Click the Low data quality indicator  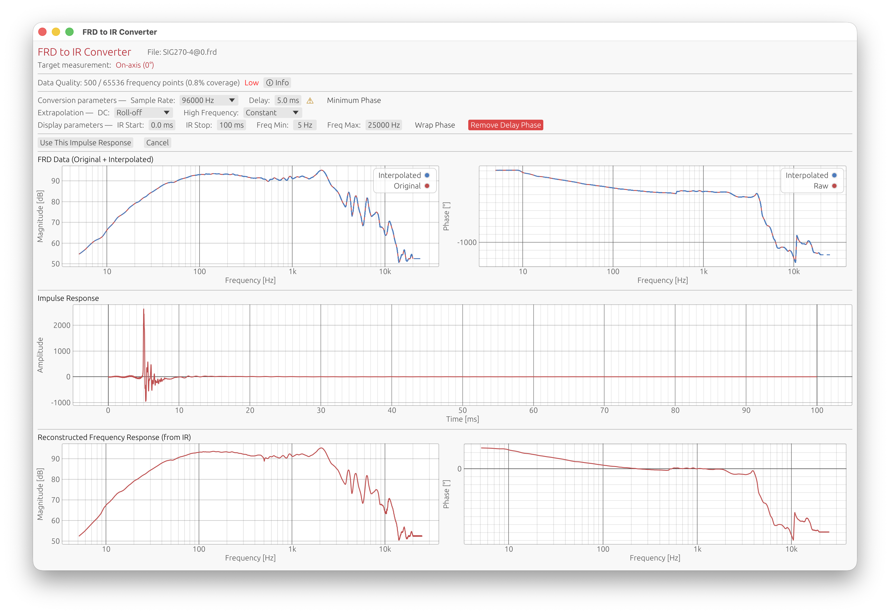[252, 82]
